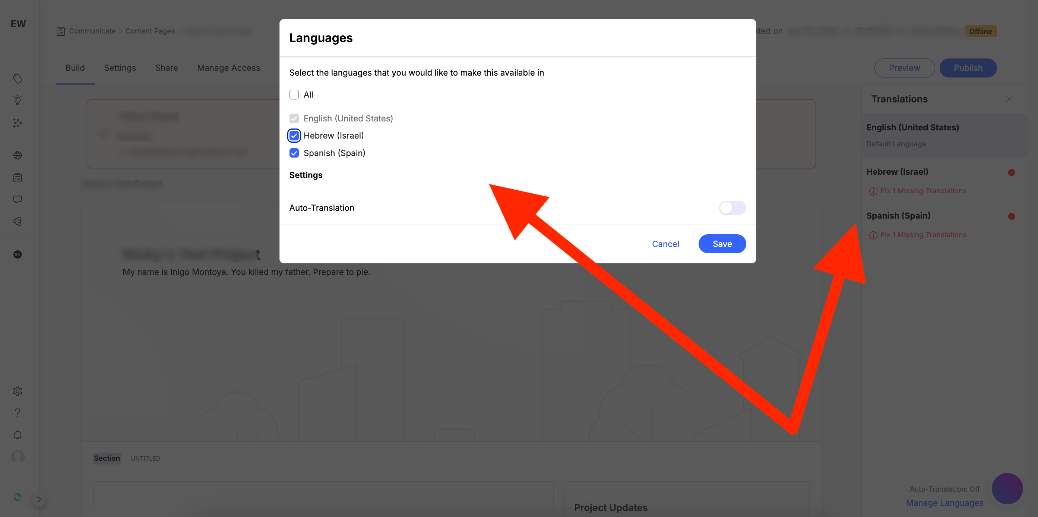Click the English (United States) checkbox
1038x517 pixels.
click(294, 118)
